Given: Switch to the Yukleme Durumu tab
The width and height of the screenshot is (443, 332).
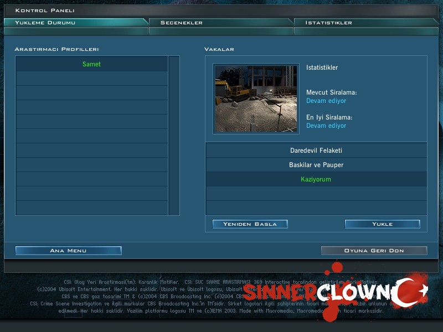Looking at the screenshot, I should tap(76, 23).
